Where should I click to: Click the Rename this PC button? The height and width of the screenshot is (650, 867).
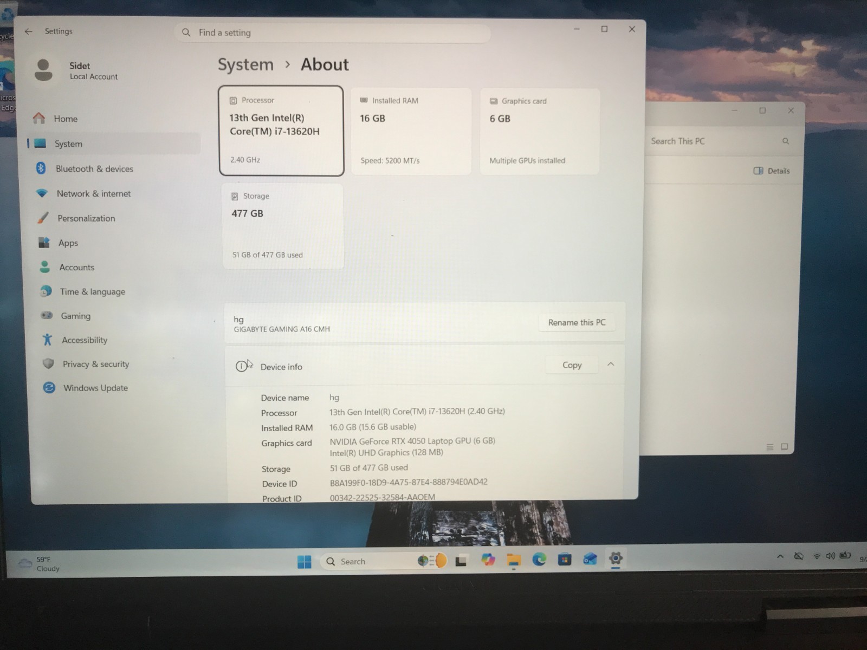click(577, 322)
